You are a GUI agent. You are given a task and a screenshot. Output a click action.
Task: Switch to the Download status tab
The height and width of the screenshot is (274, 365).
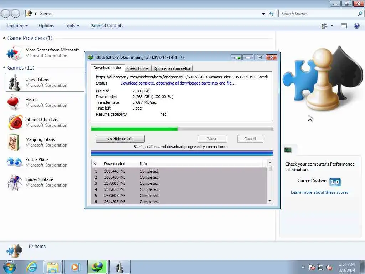pos(108,68)
